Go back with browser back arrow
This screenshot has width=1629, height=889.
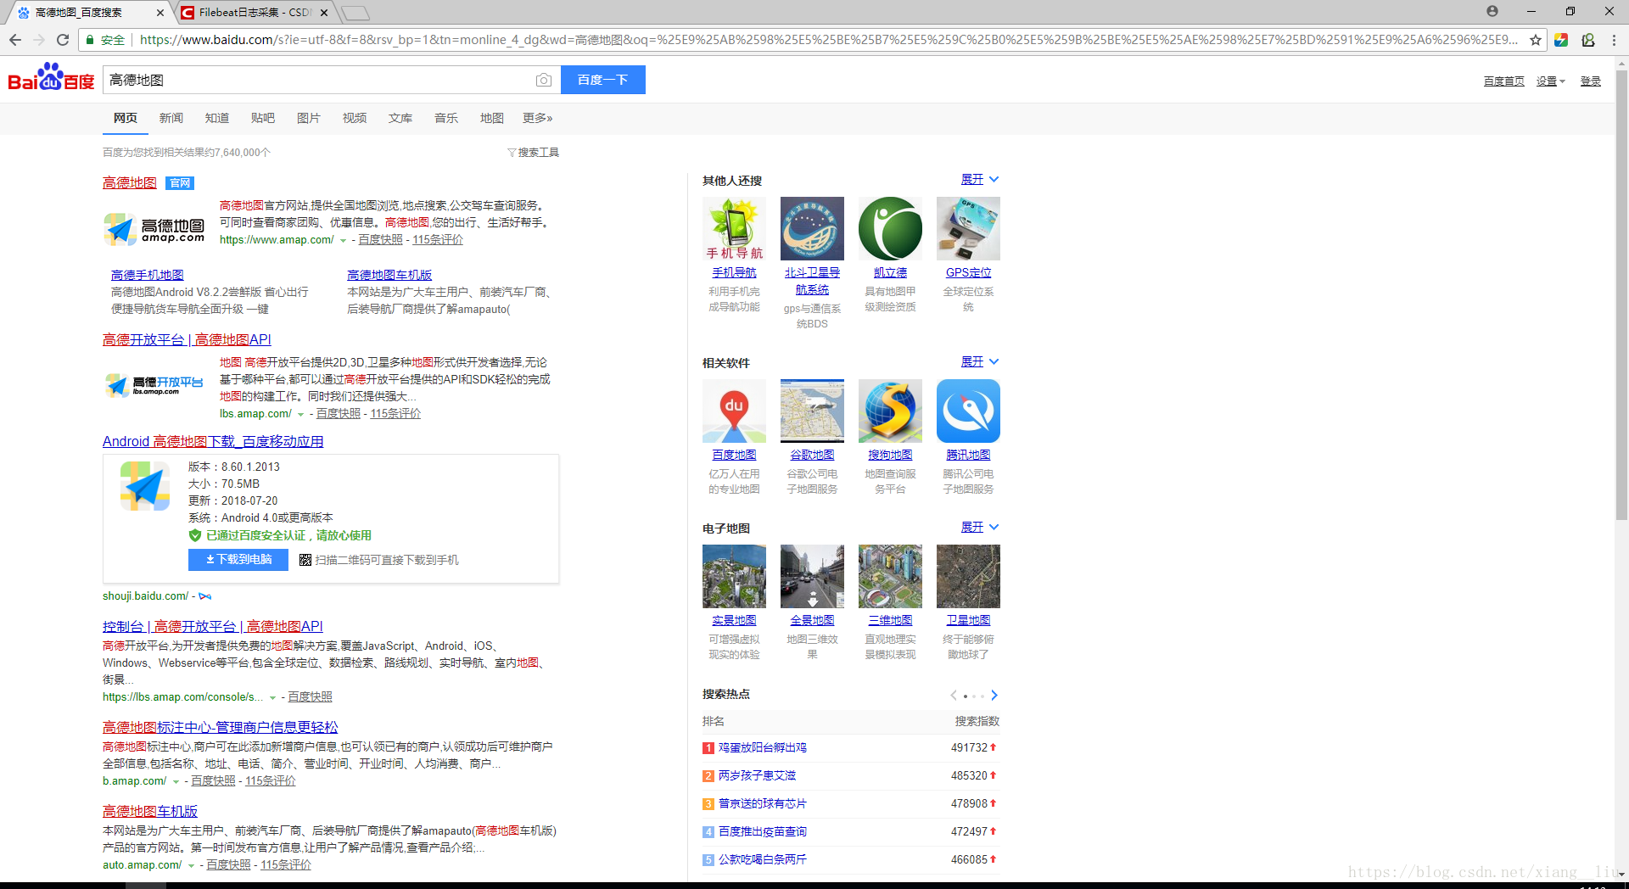point(14,40)
